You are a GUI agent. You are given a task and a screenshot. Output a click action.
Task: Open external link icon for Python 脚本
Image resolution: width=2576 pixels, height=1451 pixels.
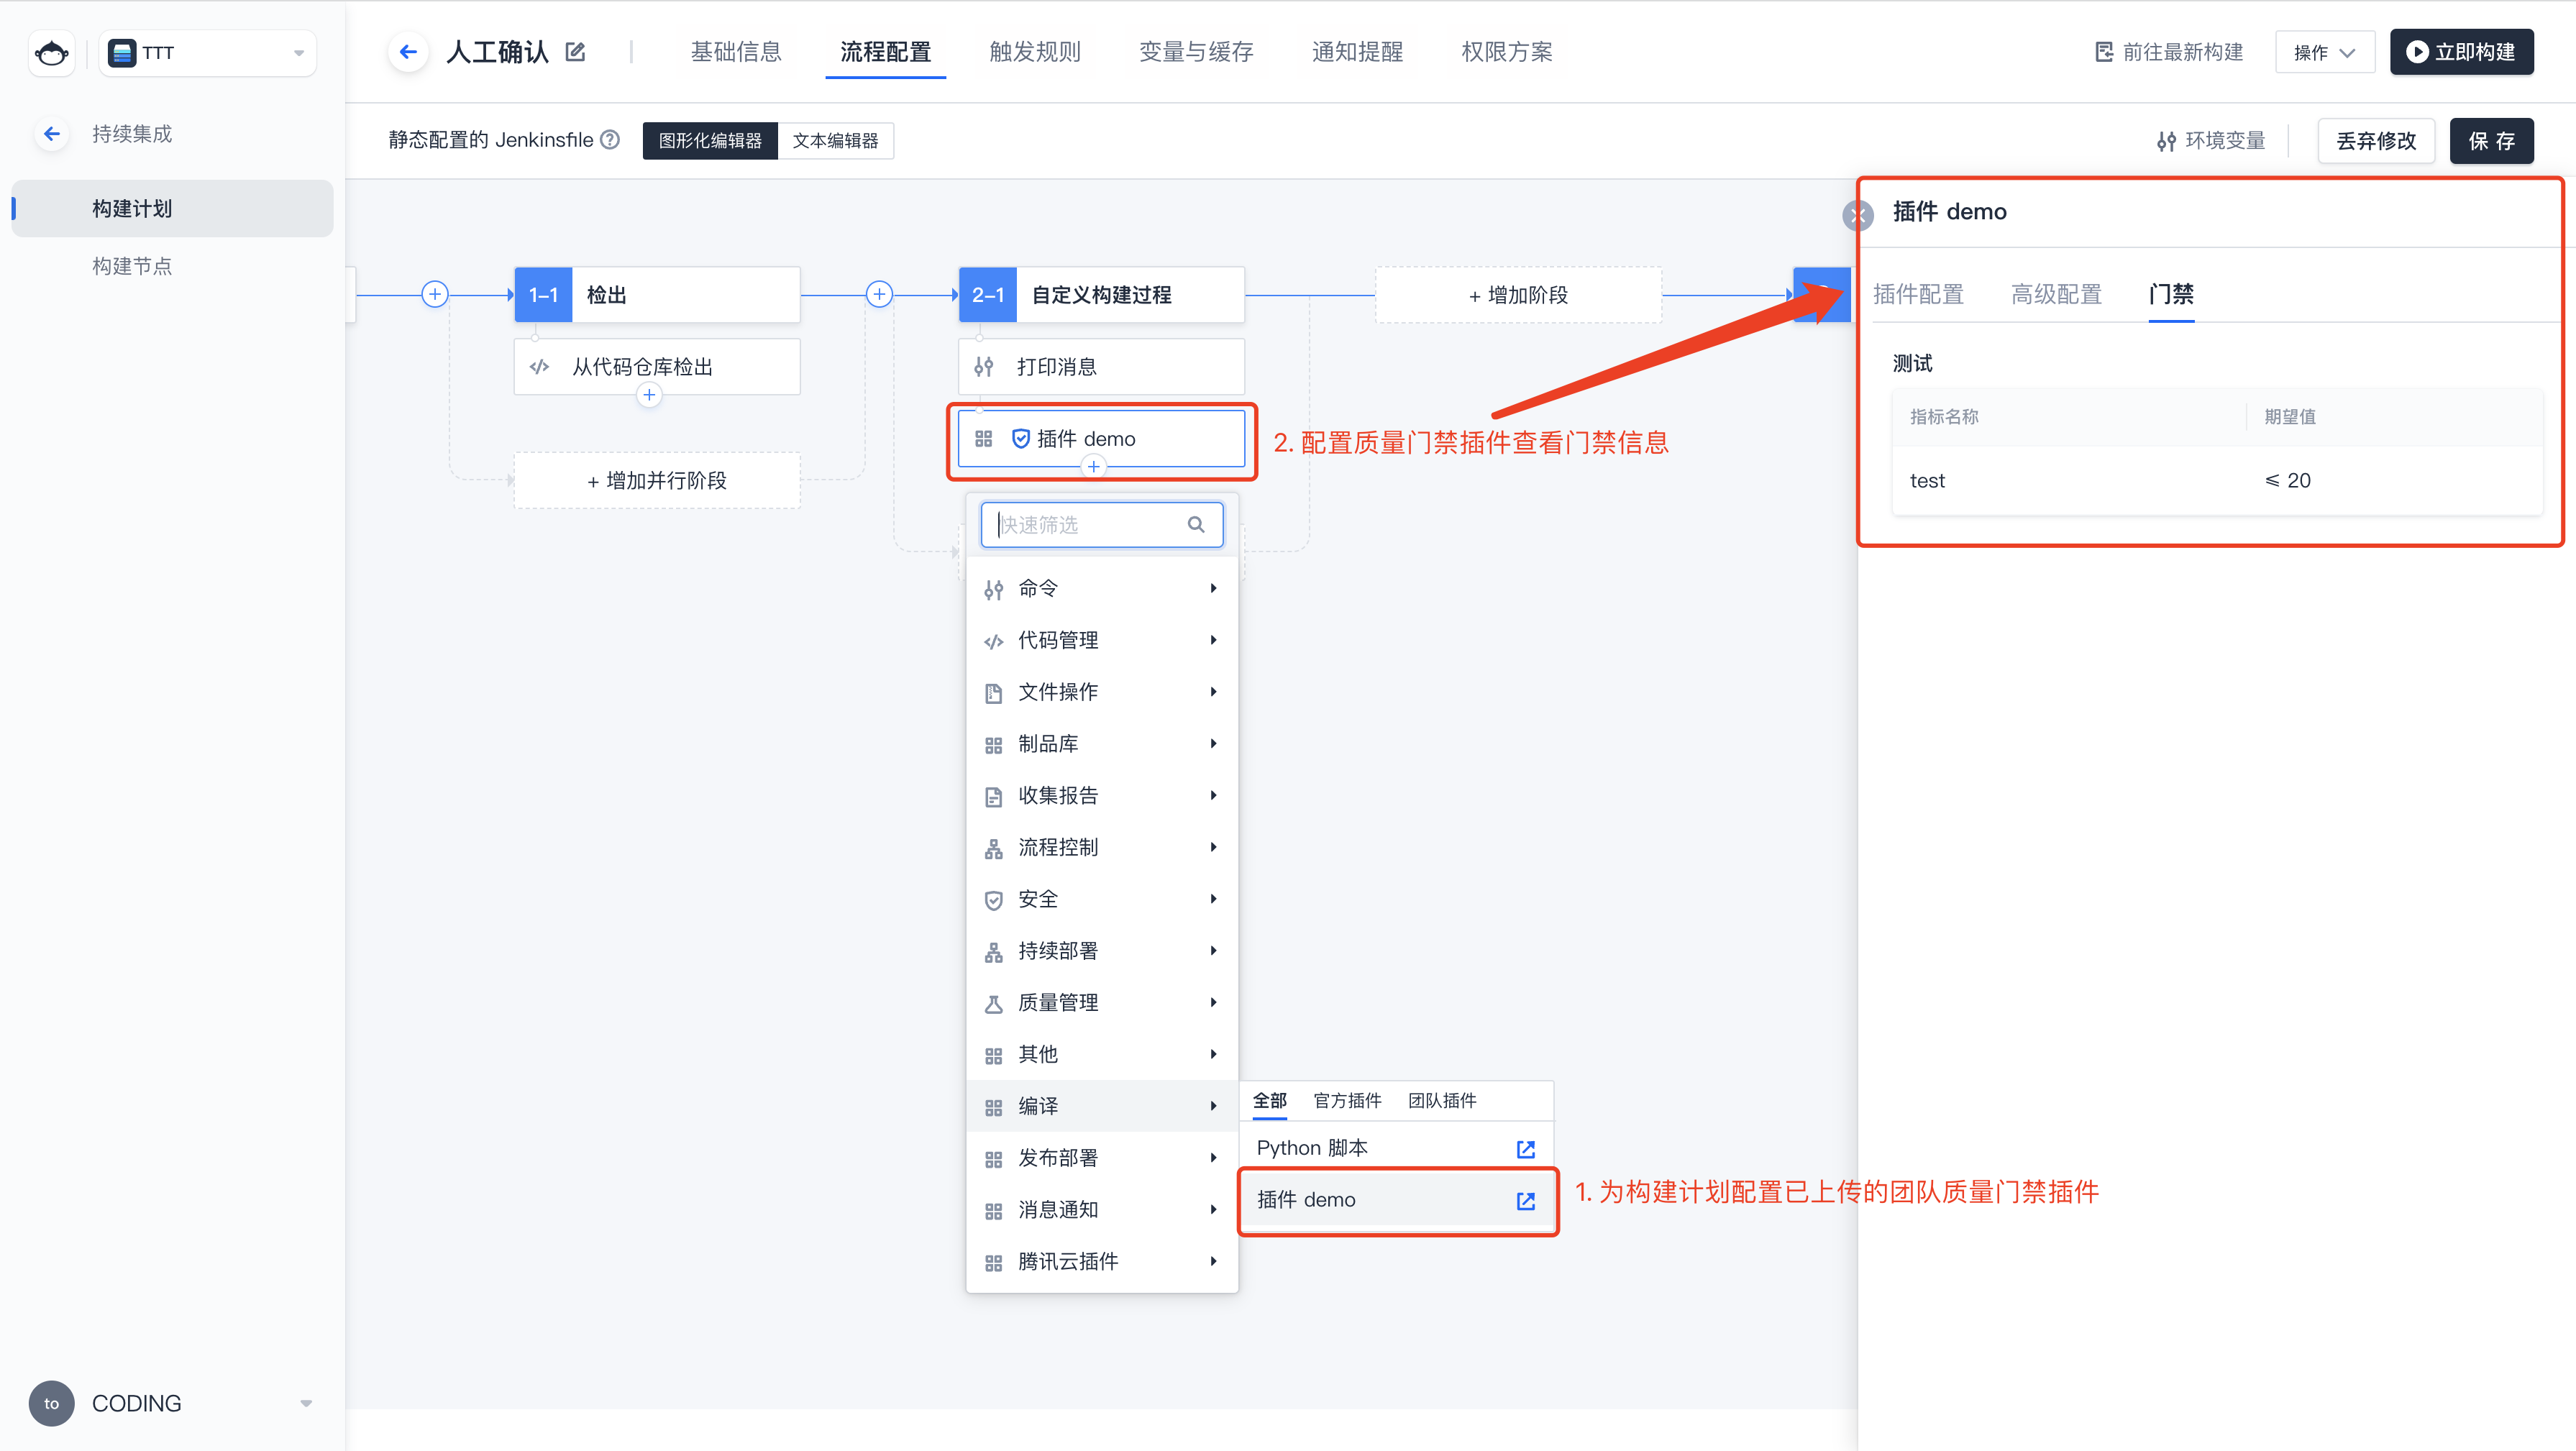click(1525, 1149)
